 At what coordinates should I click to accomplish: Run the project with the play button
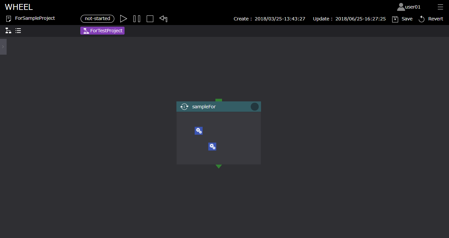tap(124, 19)
